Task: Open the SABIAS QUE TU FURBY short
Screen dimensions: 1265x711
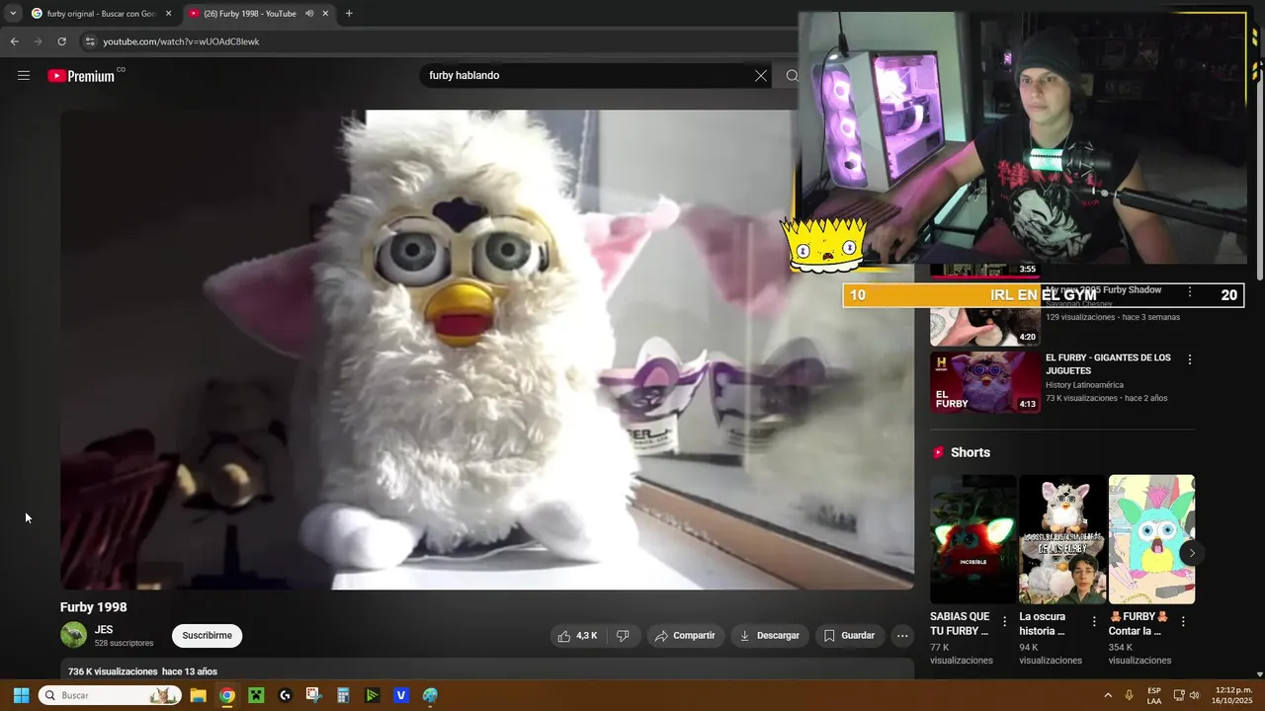Action: click(973, 539)
